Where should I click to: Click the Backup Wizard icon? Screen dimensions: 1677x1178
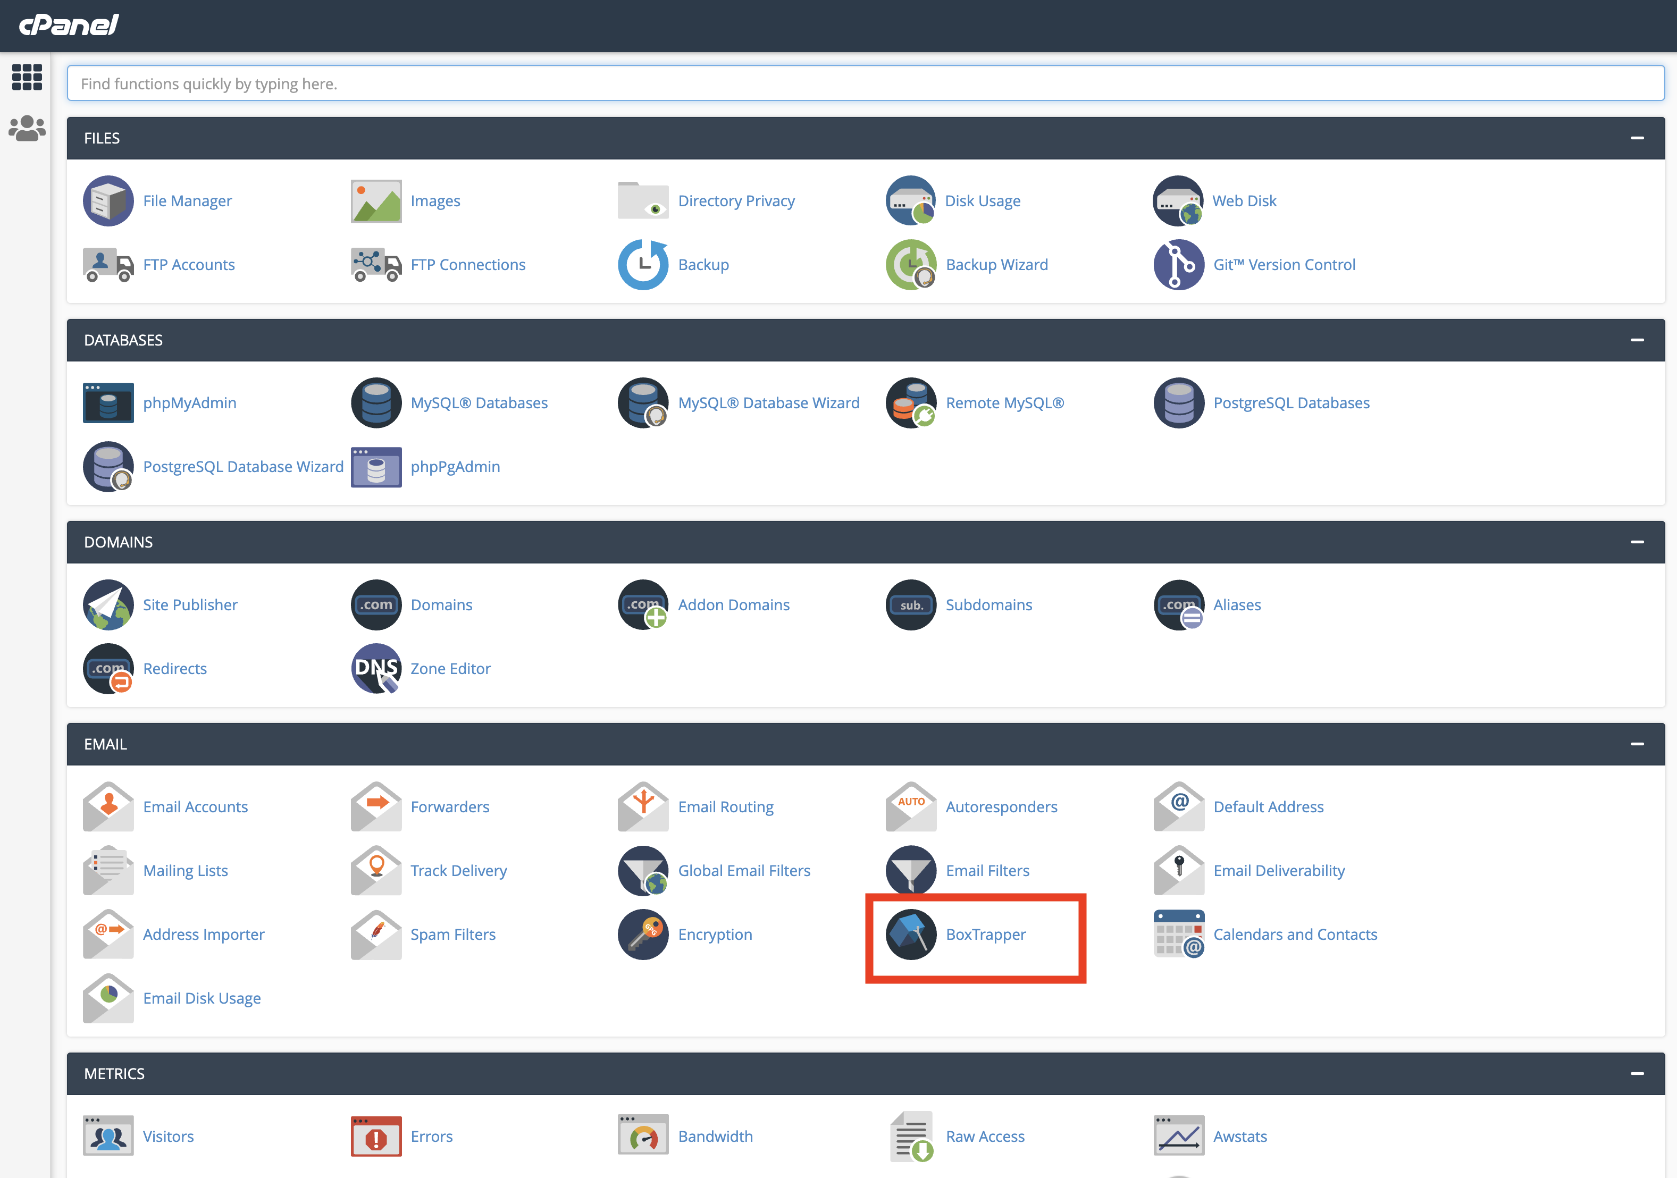(911, 264)
